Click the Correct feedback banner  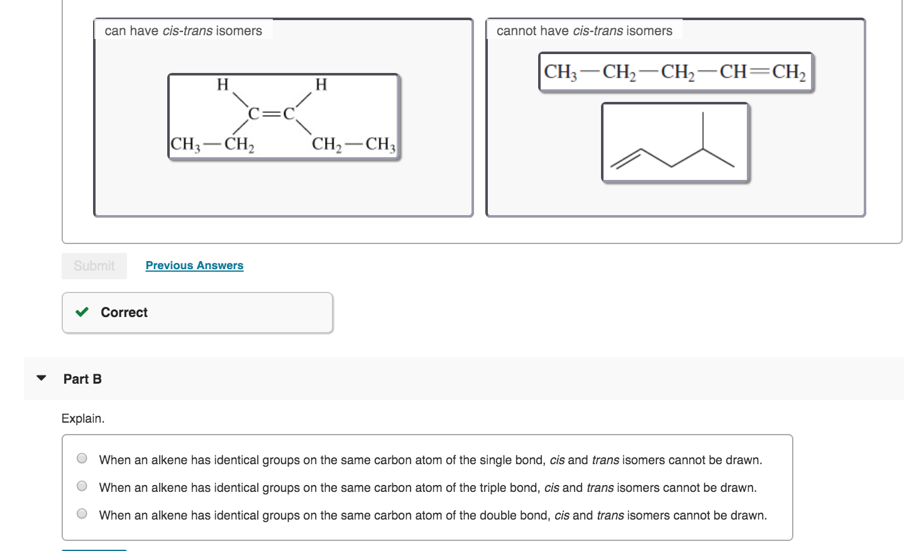click(197, 312)
